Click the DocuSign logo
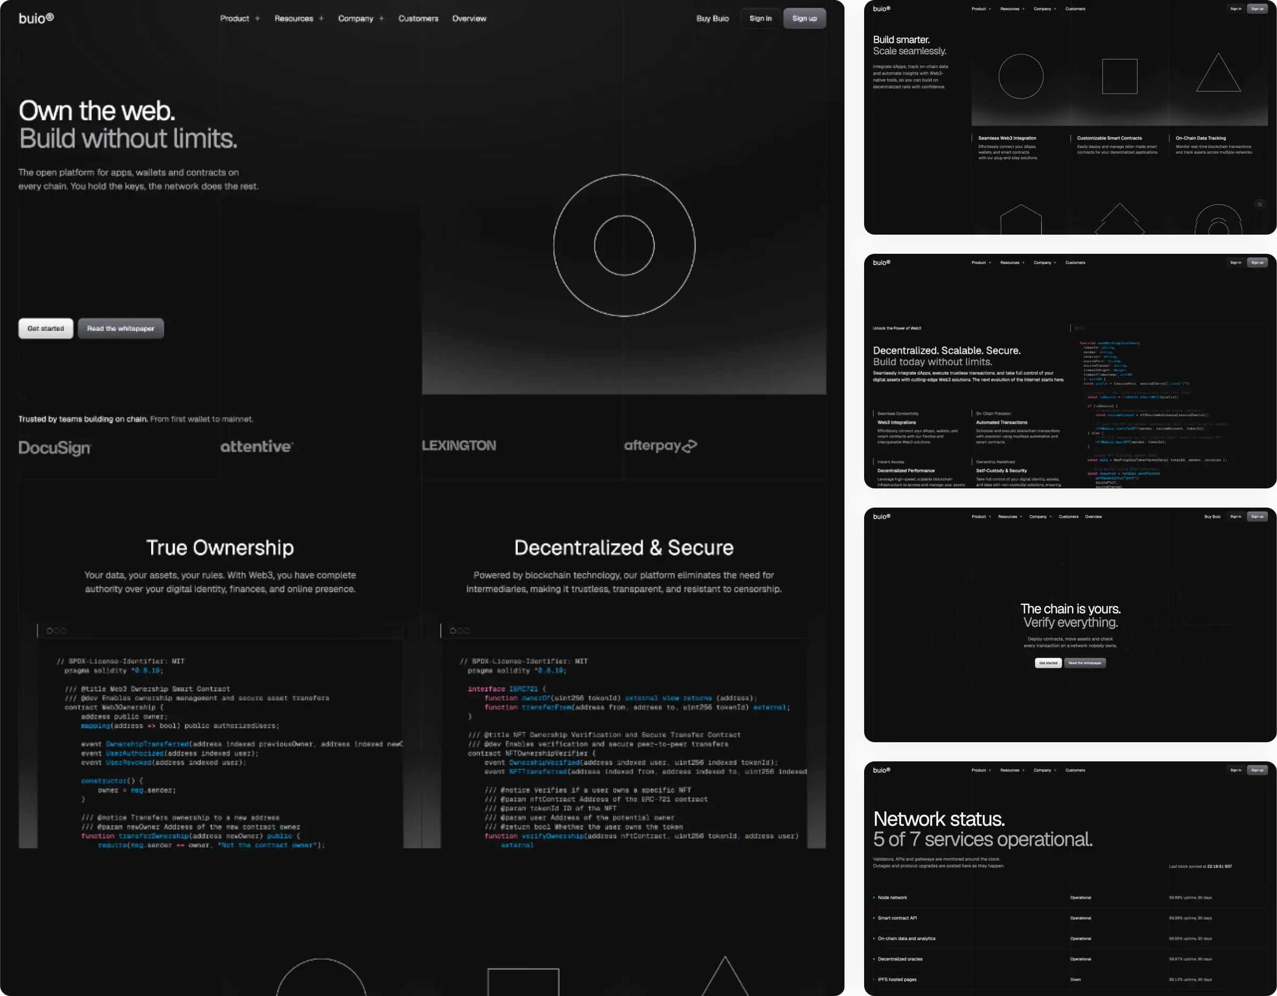Viewport: 1277px width, 996px height. [x=55, y=448]
